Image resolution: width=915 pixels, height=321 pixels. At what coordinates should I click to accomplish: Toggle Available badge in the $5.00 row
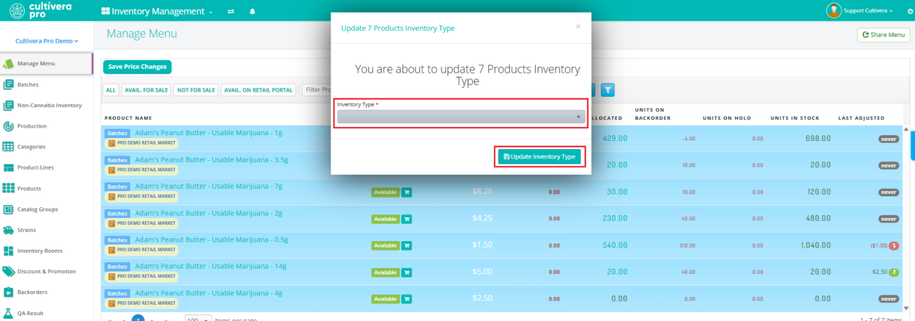(385, 273)
